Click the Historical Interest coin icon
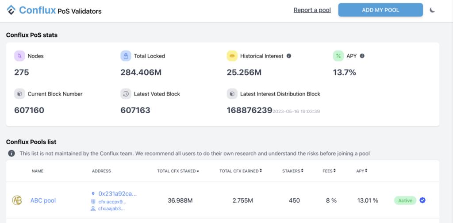Image resolution: width=453 pixels, height=223 pixels. [x=232, y=56]
